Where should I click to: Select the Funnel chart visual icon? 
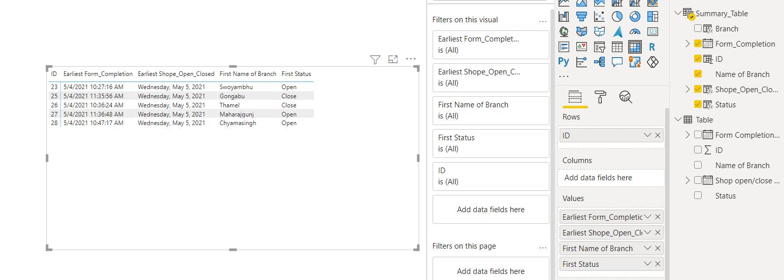click(x=582, y=16)
